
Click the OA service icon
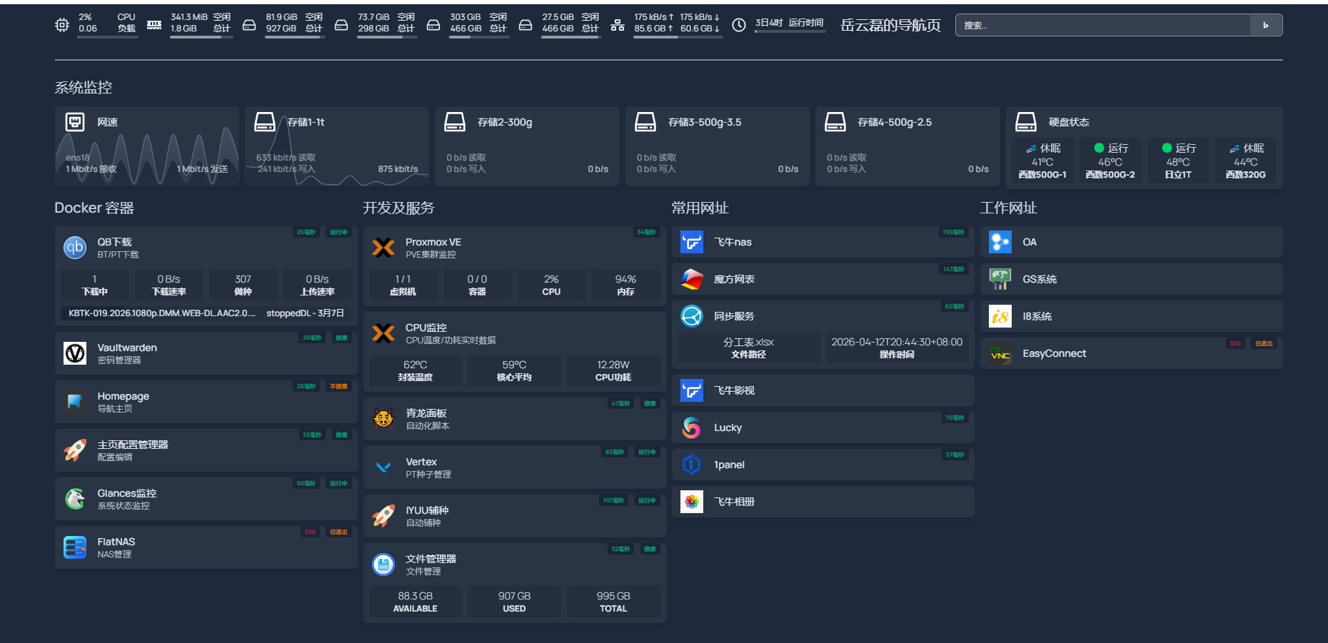(x=1000, y=242)
